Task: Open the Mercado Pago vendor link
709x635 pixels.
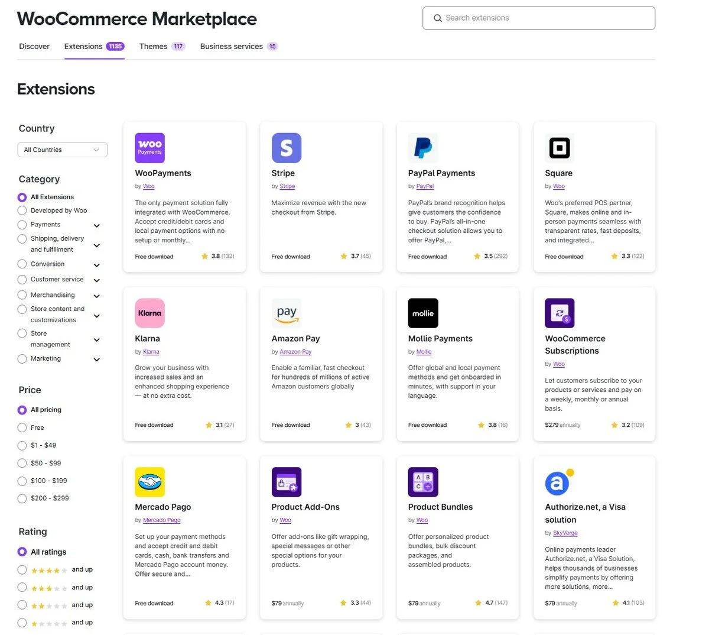Action: click(x=162, y=520)
